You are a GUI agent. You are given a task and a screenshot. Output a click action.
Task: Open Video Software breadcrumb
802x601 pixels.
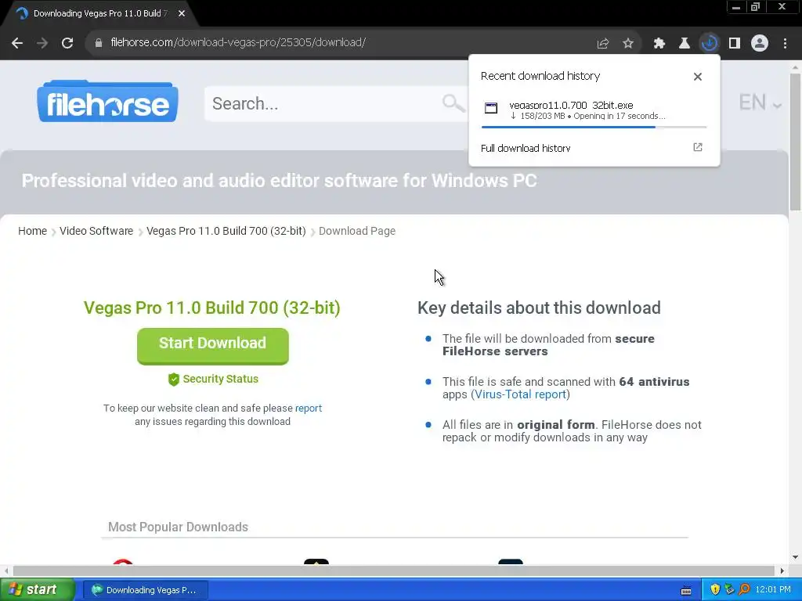(x=96, y=231)
